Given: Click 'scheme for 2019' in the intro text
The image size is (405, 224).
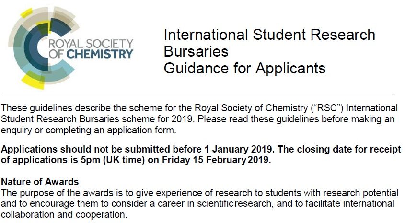Looking at the screenshot, I should point(158,119).
